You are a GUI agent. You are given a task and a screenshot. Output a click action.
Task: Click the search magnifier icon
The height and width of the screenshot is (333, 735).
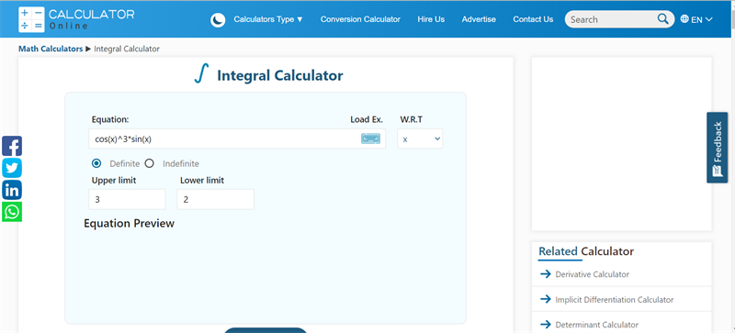coord(662,19)
